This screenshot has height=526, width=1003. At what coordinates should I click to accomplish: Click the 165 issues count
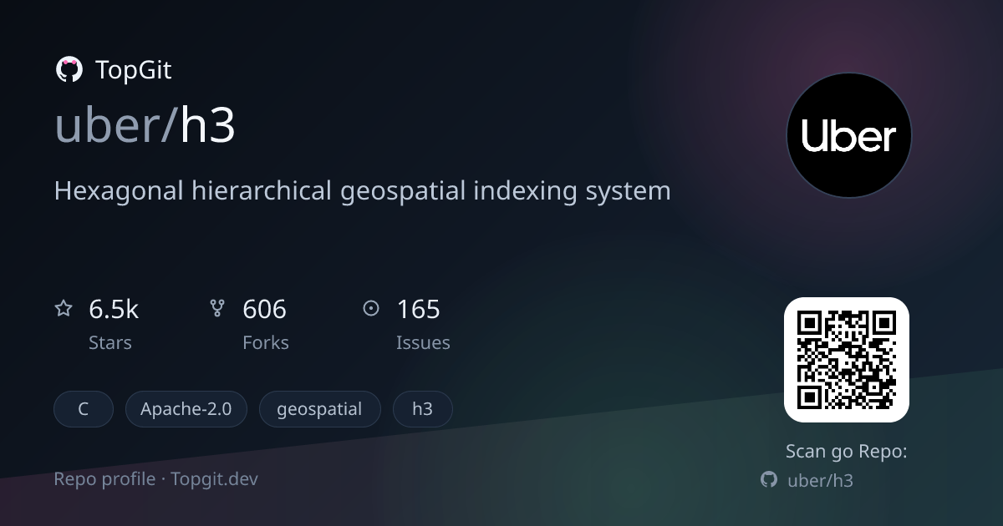tap(418, 310)
